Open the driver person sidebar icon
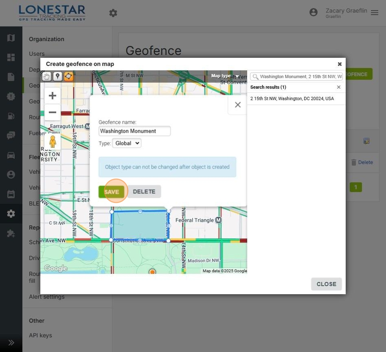This screenshot has width=386, height=352. pyautogui.click(x=11, y=174)
